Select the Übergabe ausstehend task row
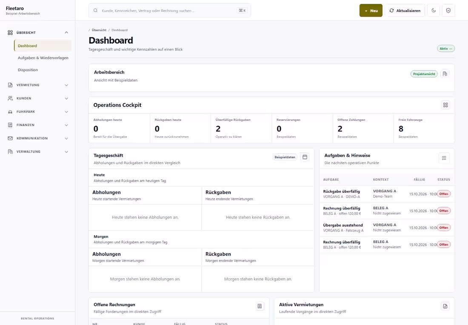Viewport: 468px width, 325px height. coord(387,228)
